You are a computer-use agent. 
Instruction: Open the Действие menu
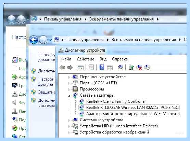point(85,59)
